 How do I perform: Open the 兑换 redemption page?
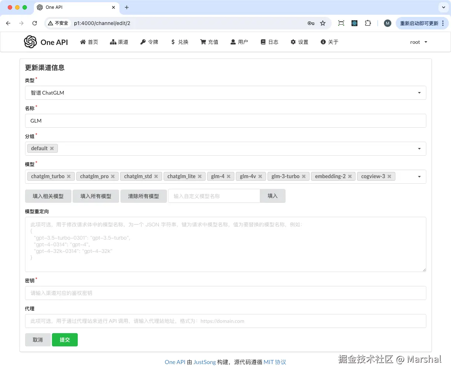pyautogui.click(x=179, y=42)
